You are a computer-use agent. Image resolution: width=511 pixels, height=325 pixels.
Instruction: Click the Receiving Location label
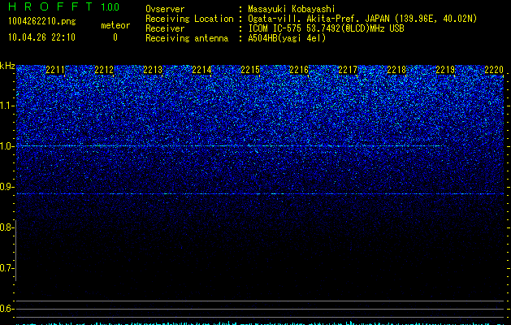click(189, 19)
